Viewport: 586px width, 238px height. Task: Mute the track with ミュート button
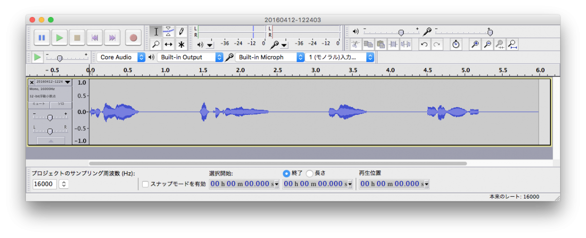pyautogui.click(x=39, y=105)
